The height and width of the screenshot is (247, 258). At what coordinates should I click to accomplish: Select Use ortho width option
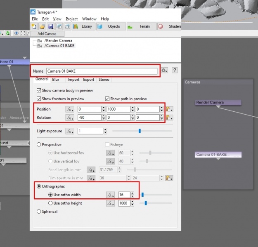(x=50, y=195)
